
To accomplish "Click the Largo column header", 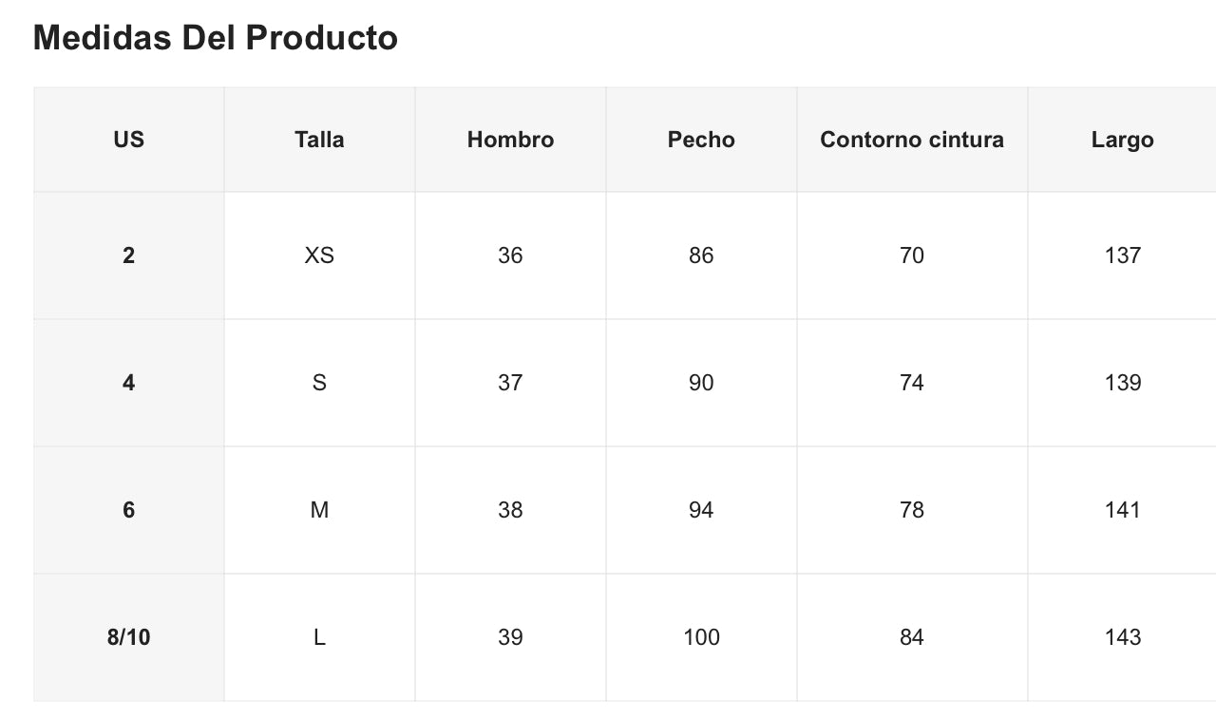I will [1122, 140].
